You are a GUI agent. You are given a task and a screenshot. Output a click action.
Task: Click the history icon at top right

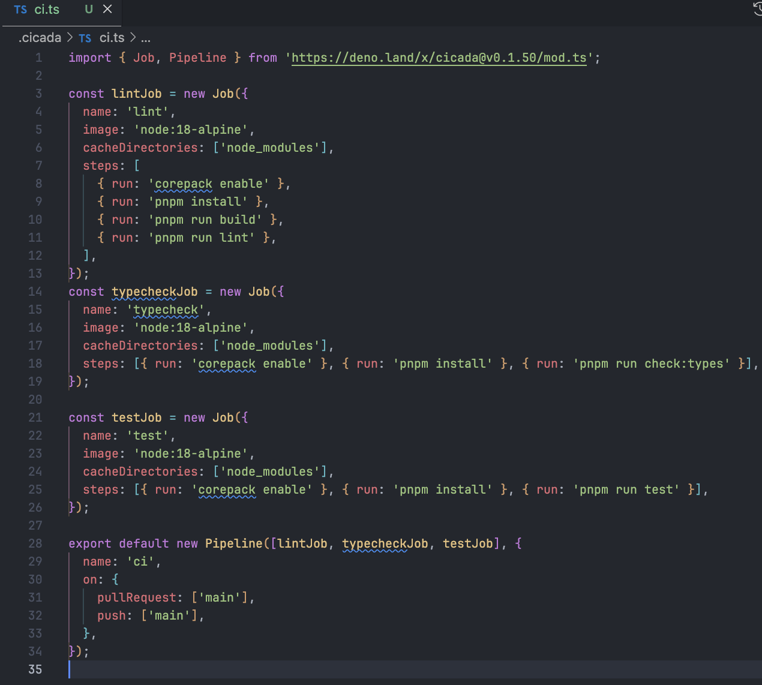757,8
